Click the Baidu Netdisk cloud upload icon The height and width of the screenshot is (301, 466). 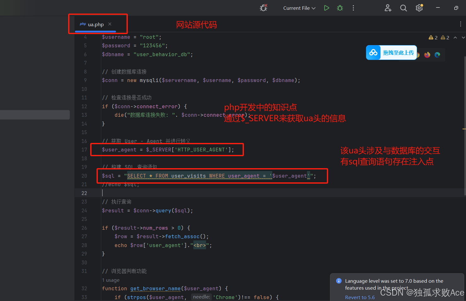pyautogui.click(x=373, y=52)
